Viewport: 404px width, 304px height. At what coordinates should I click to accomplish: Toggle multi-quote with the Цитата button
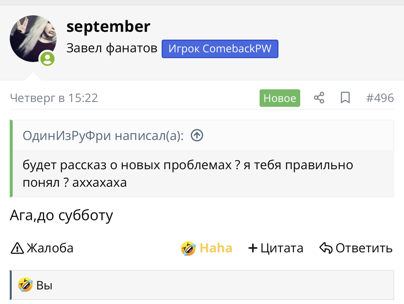click(x=276, y=248)
